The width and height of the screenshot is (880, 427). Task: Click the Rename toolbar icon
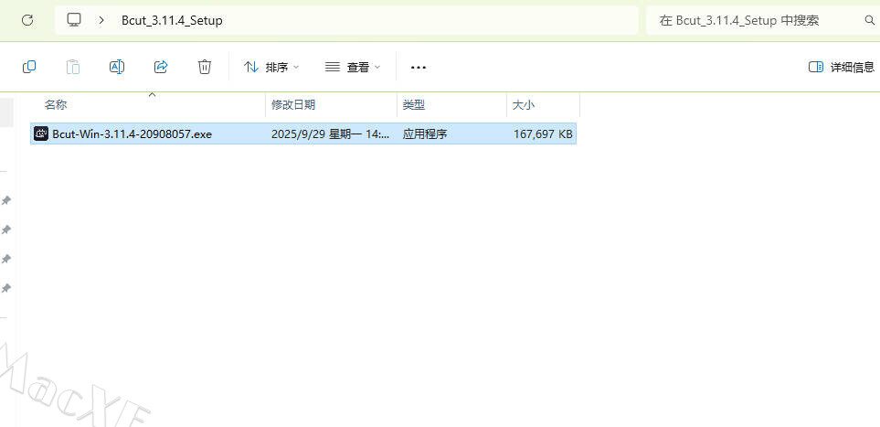click(117, 67)
